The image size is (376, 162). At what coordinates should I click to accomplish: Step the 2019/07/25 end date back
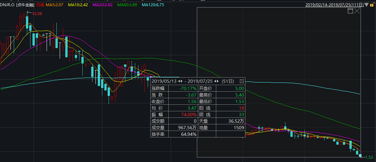point(215,81)
